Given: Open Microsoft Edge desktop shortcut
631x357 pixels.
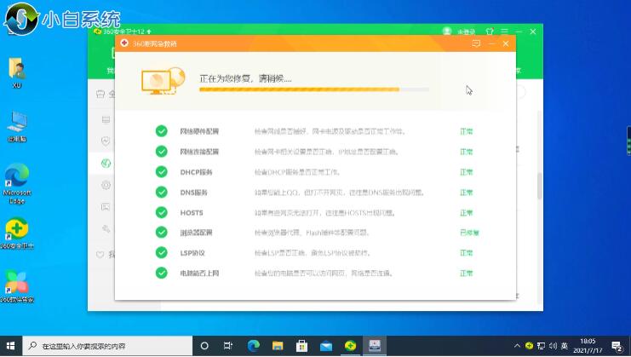Looking at the screenshot, I should (16, 181).
